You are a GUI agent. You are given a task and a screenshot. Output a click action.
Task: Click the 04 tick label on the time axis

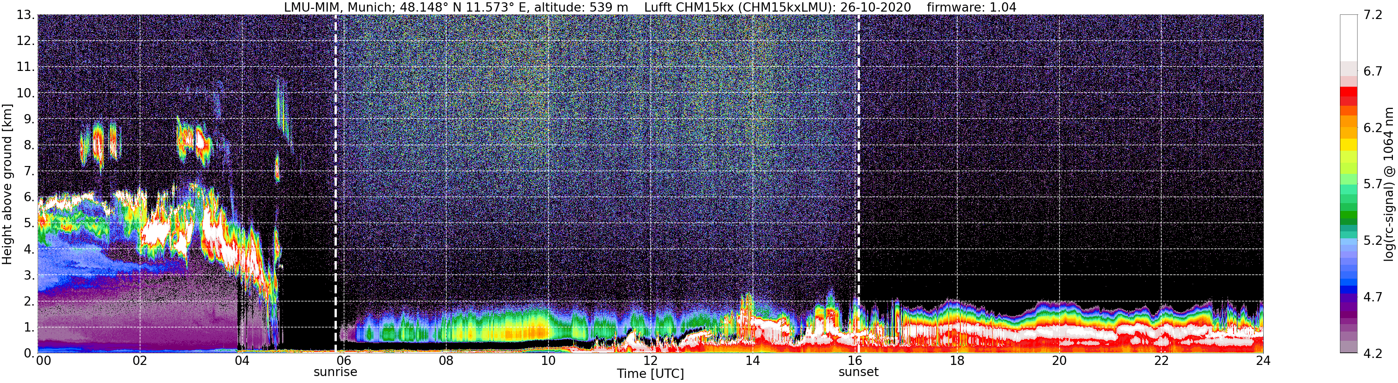[242, 361]
